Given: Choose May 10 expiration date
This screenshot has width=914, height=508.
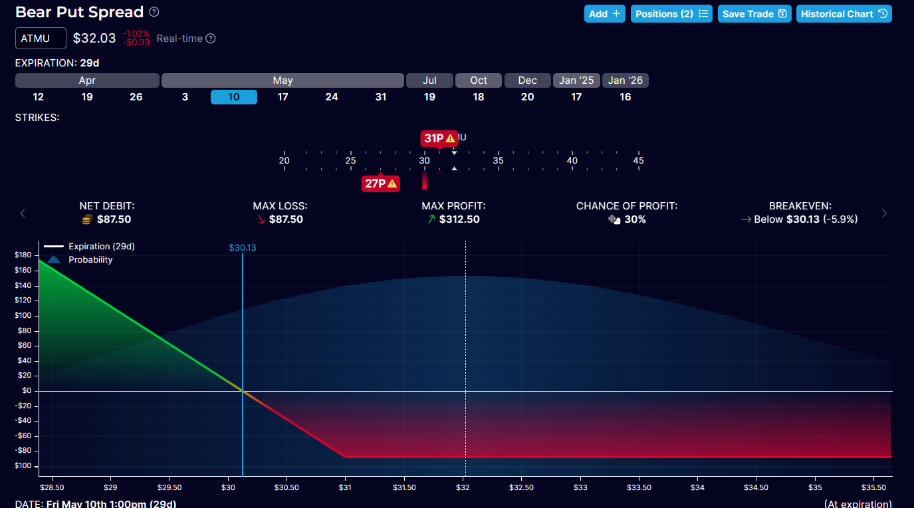Looking at the screenshot, I should tap(234, 97).
